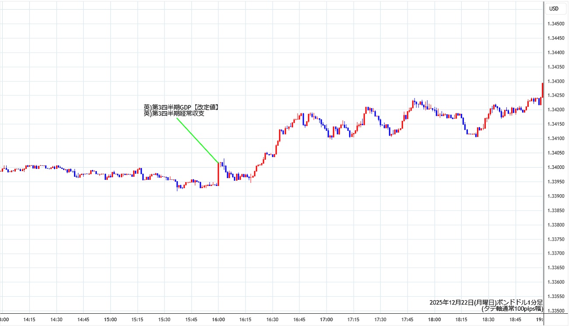Click the 1.33750 price axis label
The width and height of the screenshot is (569, 326).
(x=555, y=239)
